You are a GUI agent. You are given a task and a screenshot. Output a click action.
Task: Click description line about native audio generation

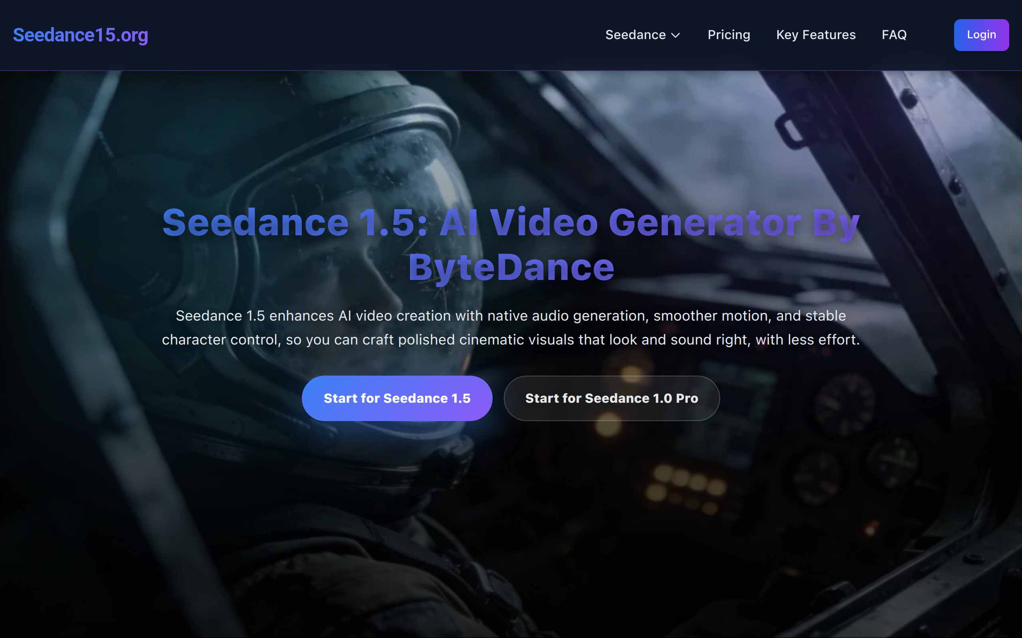[x=511, y=316]
